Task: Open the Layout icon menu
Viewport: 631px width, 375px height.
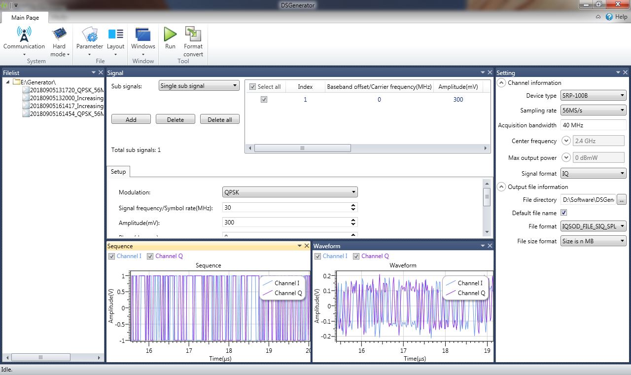Action: point(116,34)
